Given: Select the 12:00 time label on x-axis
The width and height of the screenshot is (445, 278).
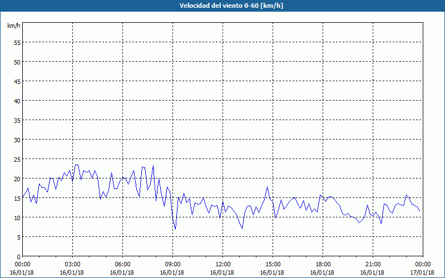Looking at the screenshot, I should tap(222, 264).
